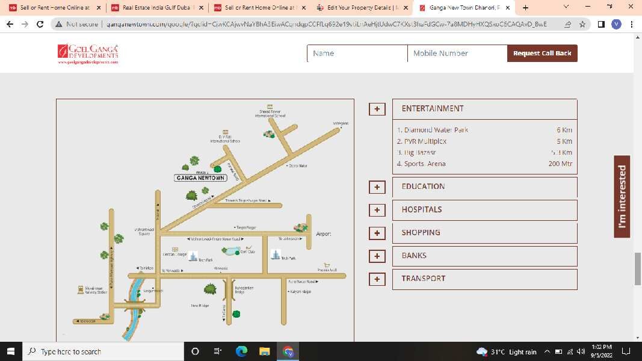This screenshot has width=642, height=361.
Task: Open the Windows Start menu
Action: [x=11, y=351]
